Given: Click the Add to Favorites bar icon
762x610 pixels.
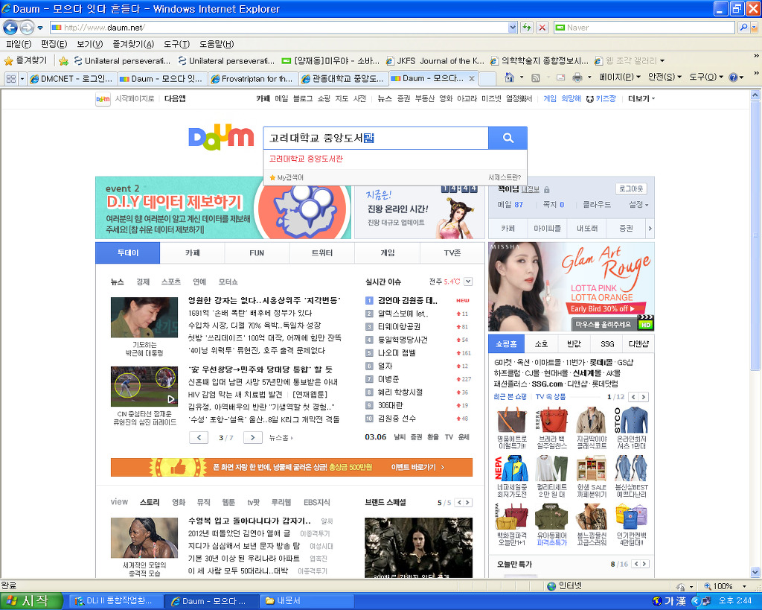Looking at the screenshot, I should pos(63,61).
